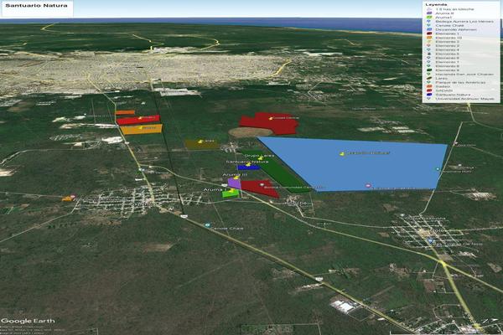Click the yellow pin on the red Ciudad Caucel polygon
503x335 pixels.
[x=270, y=119]
